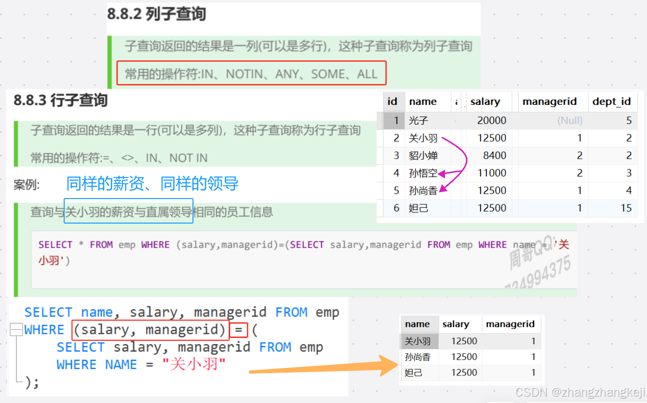Click the '8.8.2 列子查询' heading
Screen dimensions: 647x403
[x=157, y=14]
